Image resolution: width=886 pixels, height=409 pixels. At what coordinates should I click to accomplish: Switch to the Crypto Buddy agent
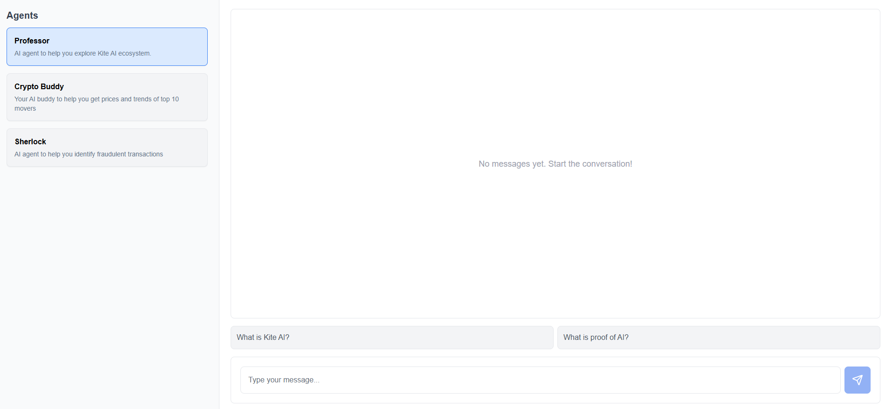click(x=107, y=97)
